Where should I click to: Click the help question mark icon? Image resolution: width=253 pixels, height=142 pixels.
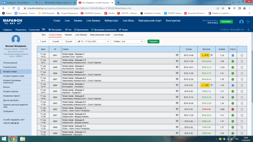tap(217, 23)
